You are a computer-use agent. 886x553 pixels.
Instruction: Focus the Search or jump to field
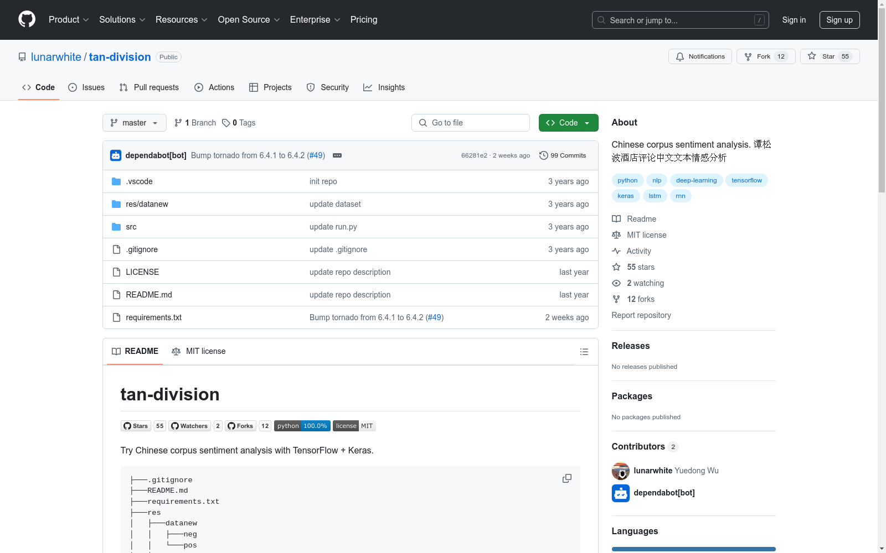[681, 20]
